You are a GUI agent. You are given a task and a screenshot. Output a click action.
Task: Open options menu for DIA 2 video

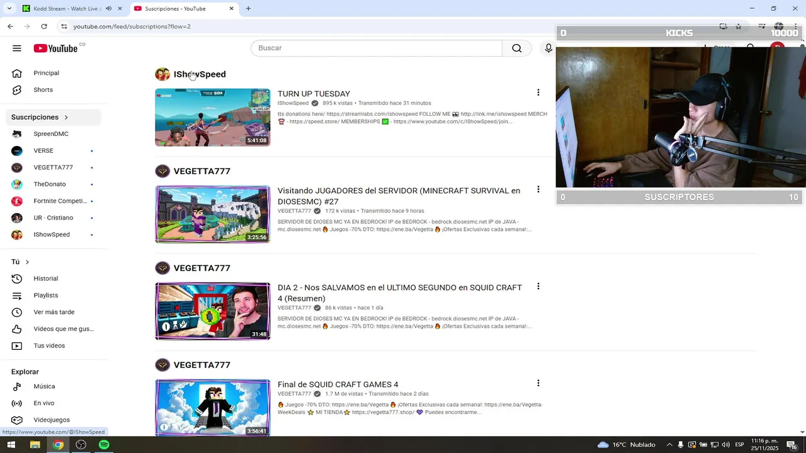pyautogui.click(x=538, y=286)
